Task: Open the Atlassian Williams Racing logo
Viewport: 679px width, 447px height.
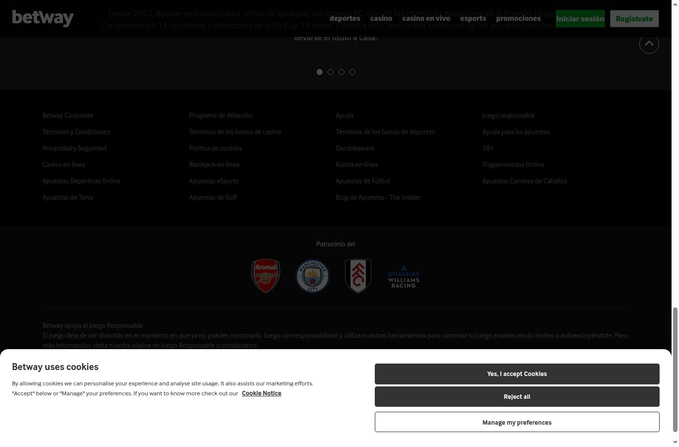Action: click(404, 276)
